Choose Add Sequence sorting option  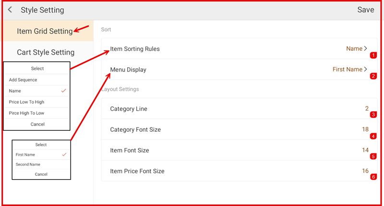coord(23,80)
